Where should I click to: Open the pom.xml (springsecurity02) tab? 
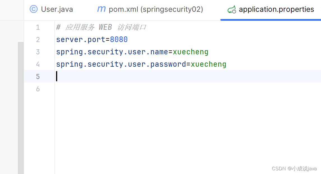pos(156,9)
